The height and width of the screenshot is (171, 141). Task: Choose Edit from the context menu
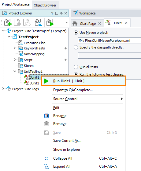tap(83, 108)
